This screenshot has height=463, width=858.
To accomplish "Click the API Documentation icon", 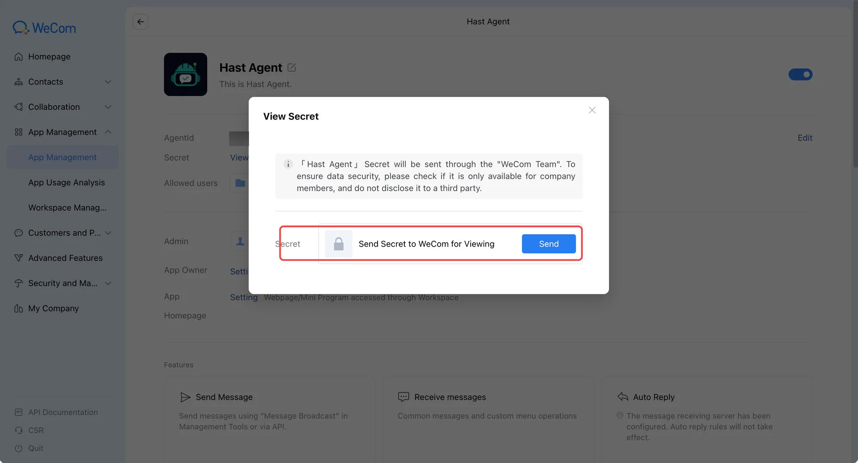I will tap(18, 412).
